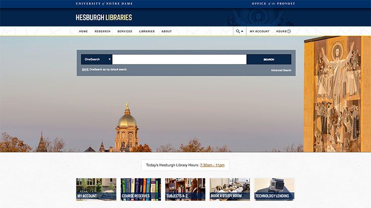This screenshot has width=371, height=208.
Task: Open the Services menu
Action: (125, 31)
